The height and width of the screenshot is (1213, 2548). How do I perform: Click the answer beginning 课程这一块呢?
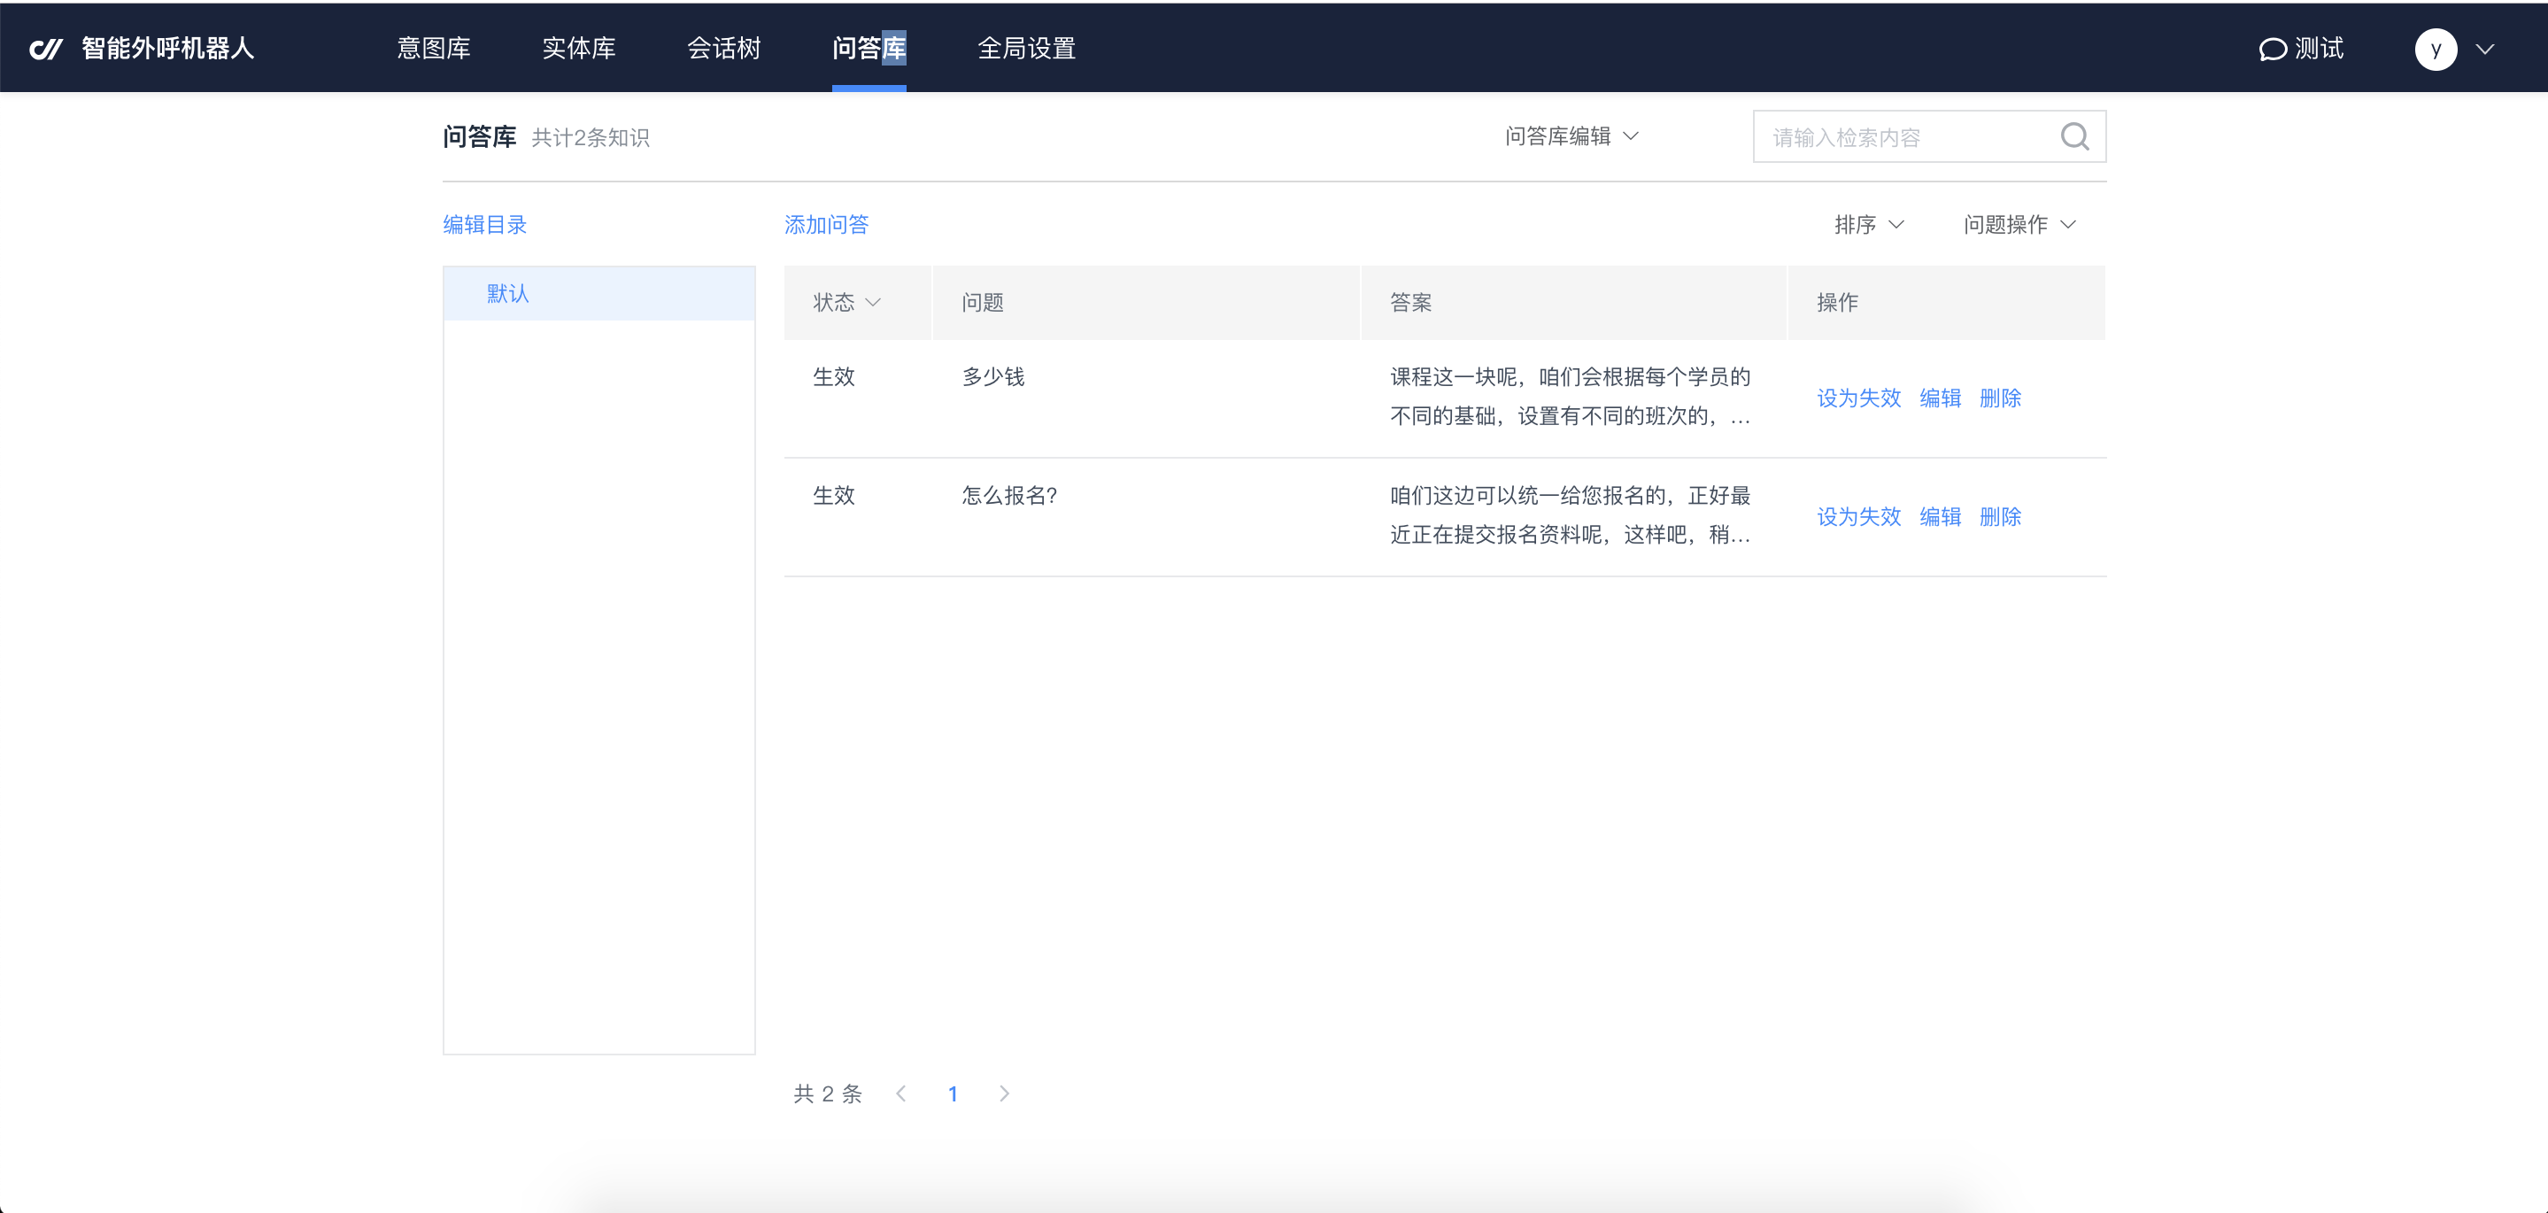(1571, 397)
